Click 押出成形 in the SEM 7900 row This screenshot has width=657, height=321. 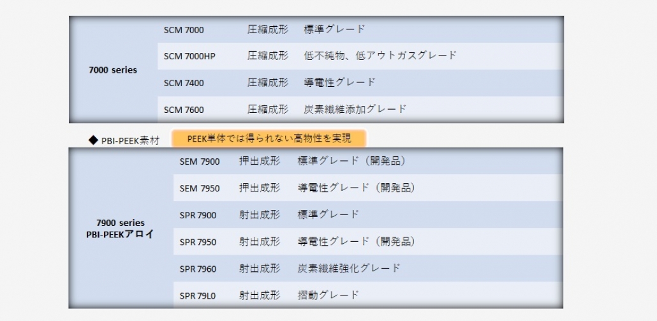click(260, 161)
